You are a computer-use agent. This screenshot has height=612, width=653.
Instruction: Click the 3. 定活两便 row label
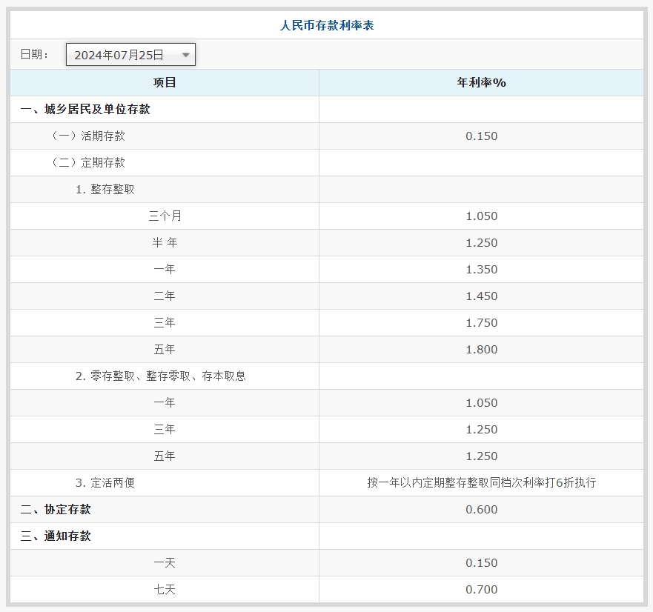(x=105, y=482)
